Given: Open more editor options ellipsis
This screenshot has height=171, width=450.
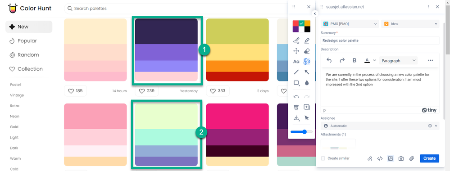Looking at the screenshot, I should pos(430,60).
